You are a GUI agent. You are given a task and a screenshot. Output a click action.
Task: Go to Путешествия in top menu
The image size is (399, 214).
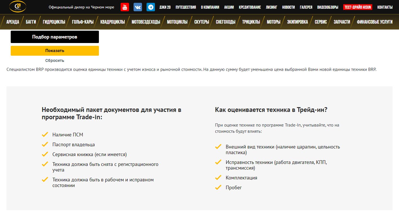186,7
